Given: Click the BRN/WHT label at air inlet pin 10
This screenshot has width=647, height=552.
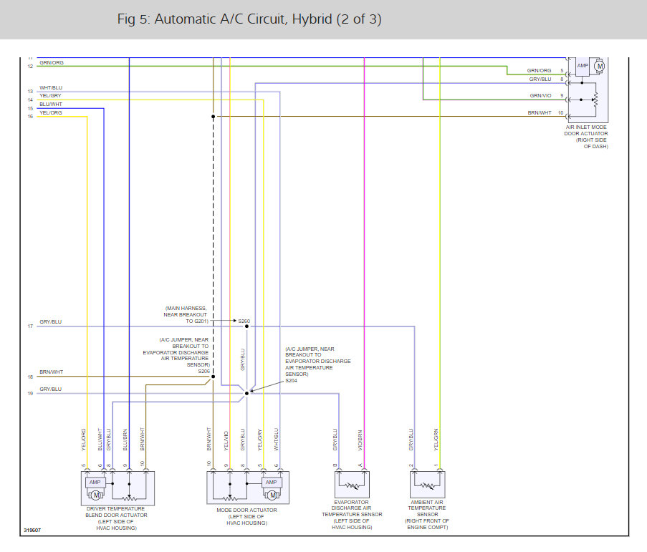Looking at the screenshot, I should (540, 112).
